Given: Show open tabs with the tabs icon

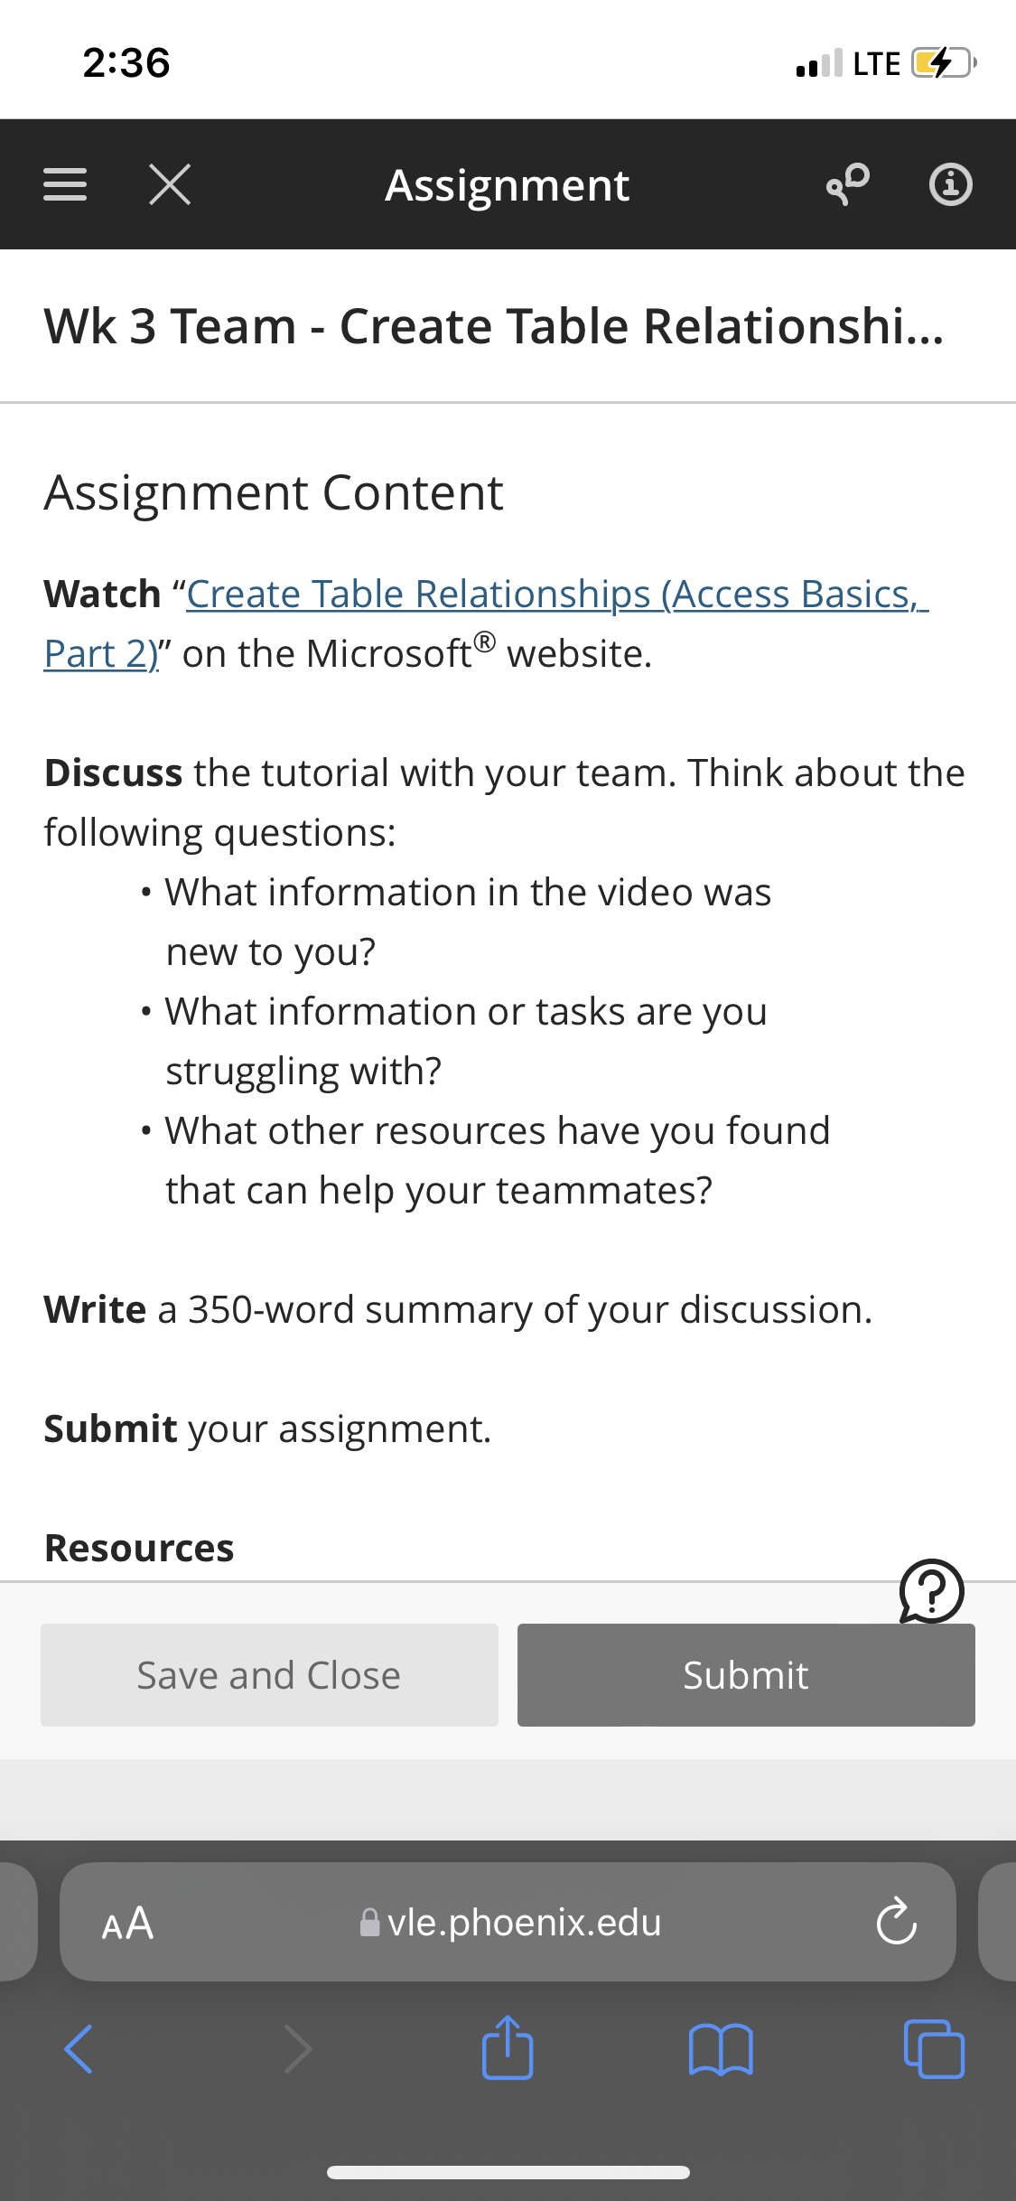Looking at the screenshot, I should point(934,2049).
